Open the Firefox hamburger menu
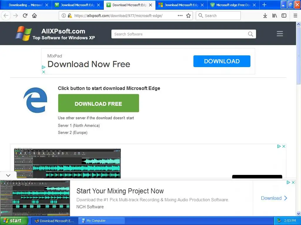This screenshot has height=225, width=301. [295, 16]
